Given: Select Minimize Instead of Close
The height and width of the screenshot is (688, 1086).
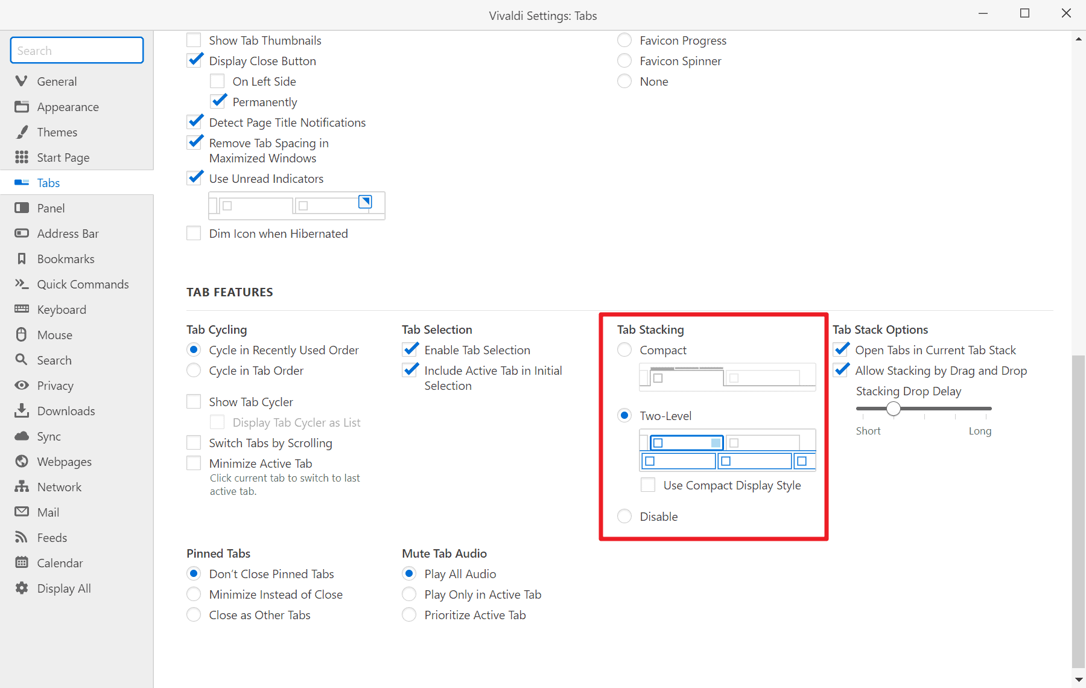Looking at the screenshot, I should tap(194, 594).
